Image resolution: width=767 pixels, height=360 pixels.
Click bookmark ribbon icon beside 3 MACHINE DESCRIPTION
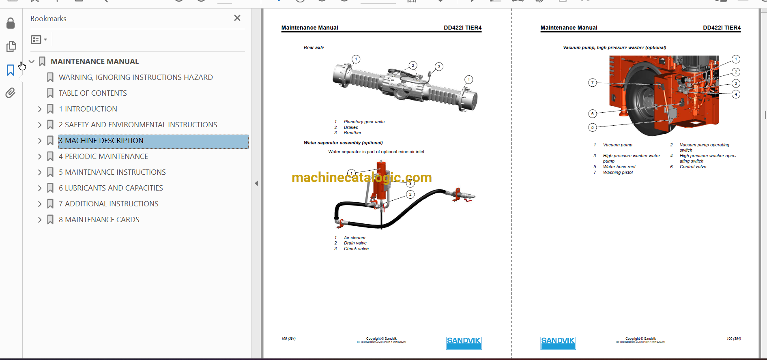pyautogui.click(x=50, y=141)
